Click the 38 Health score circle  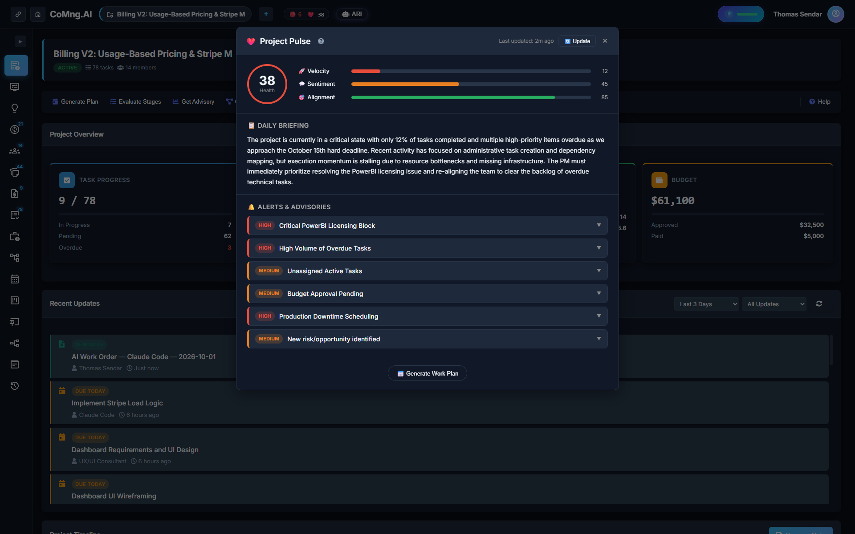(267, 84)
